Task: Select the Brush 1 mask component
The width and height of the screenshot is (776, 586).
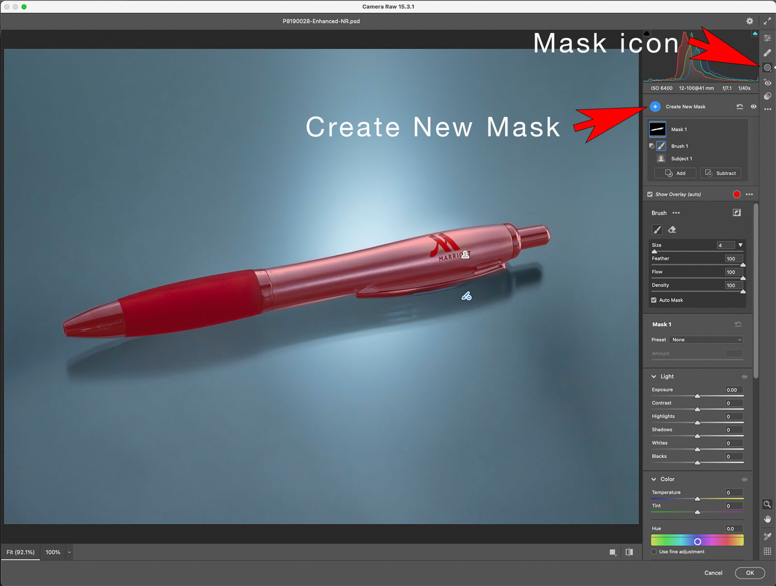Action: tap(679, 146)
